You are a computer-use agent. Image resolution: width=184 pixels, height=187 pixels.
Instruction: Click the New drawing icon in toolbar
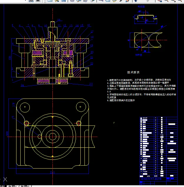(x=50, y=1)
